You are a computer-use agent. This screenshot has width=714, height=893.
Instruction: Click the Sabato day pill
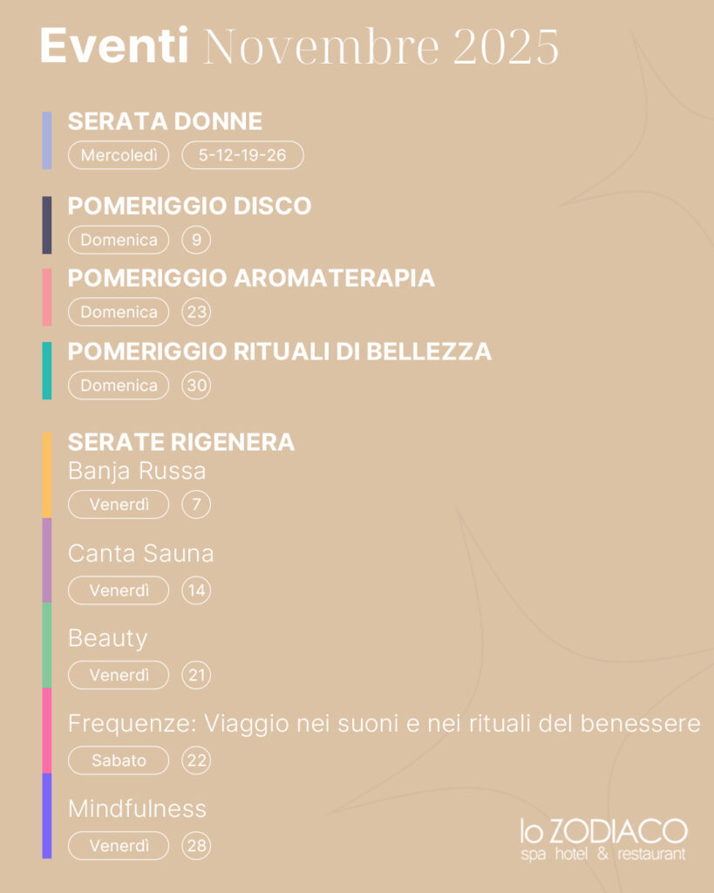119,760
